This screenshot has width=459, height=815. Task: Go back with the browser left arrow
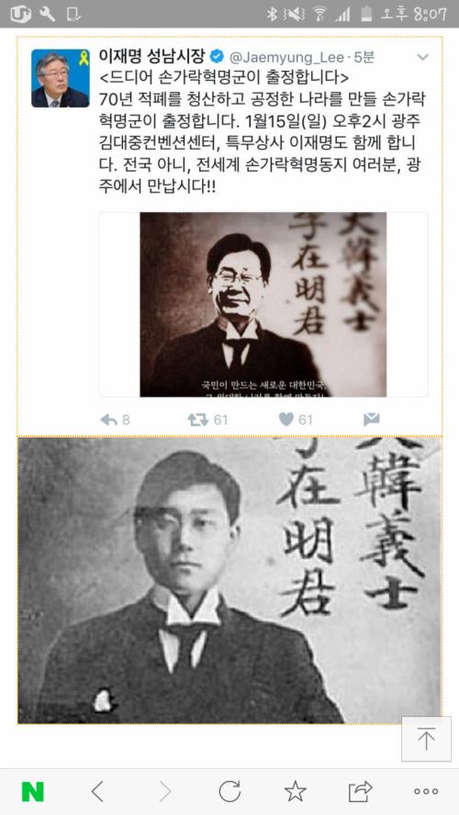[96, 792]
